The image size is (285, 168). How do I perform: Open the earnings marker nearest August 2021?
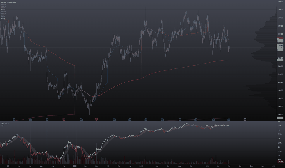[x=180, y=119]
